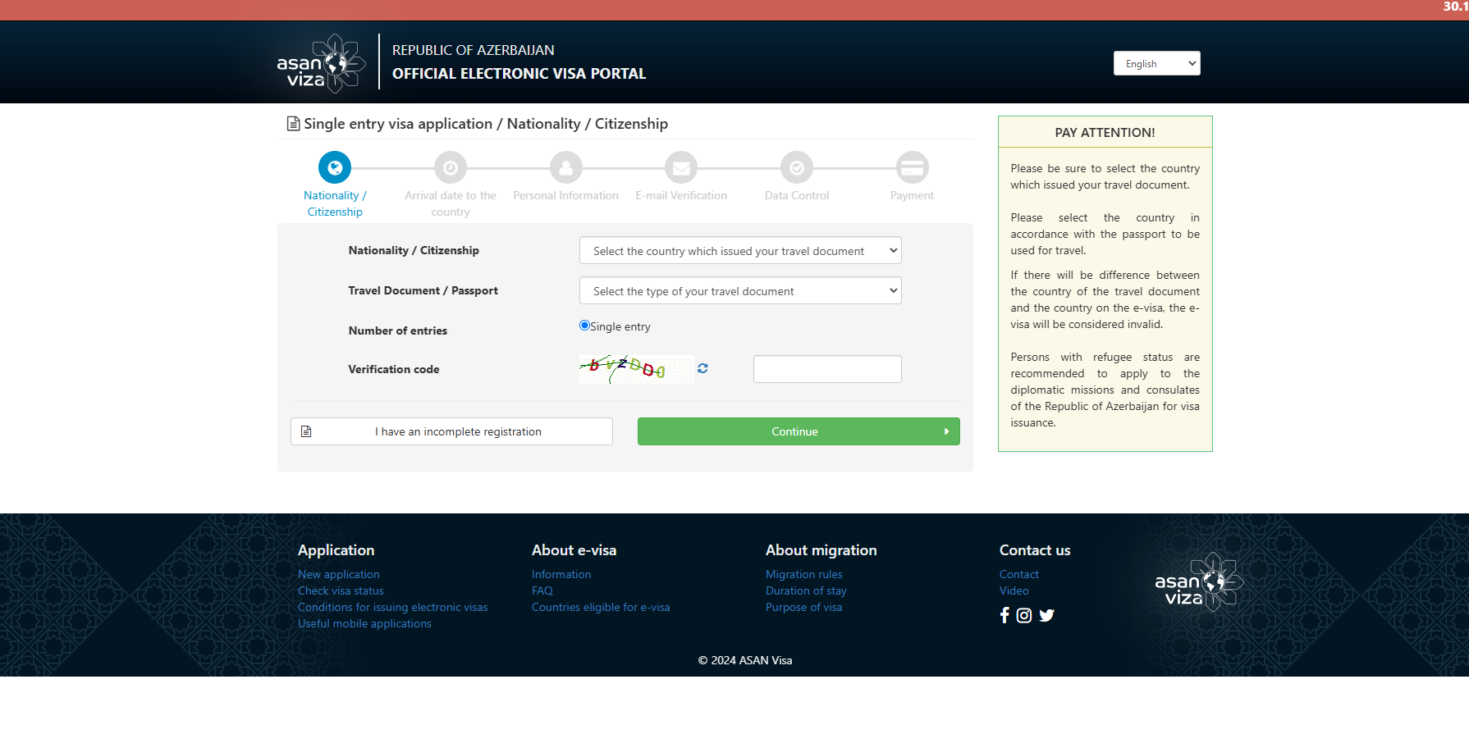This screenshot has width=1469, height=734.
Task: Open the Facebook page from footer
Action: [x=1005, y=615]
